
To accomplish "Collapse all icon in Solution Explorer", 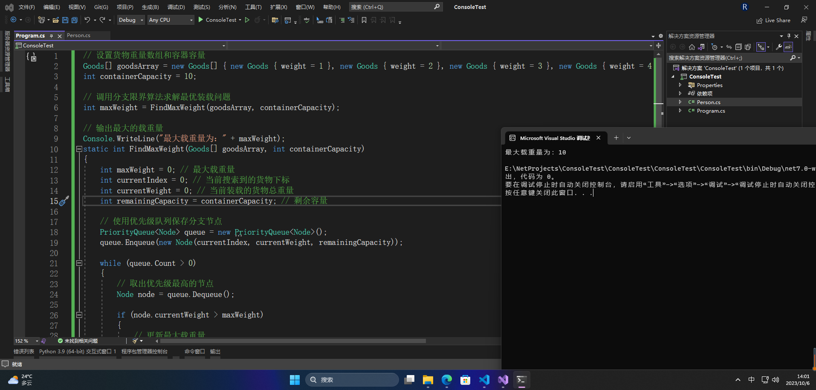I will tap(738, 47).
